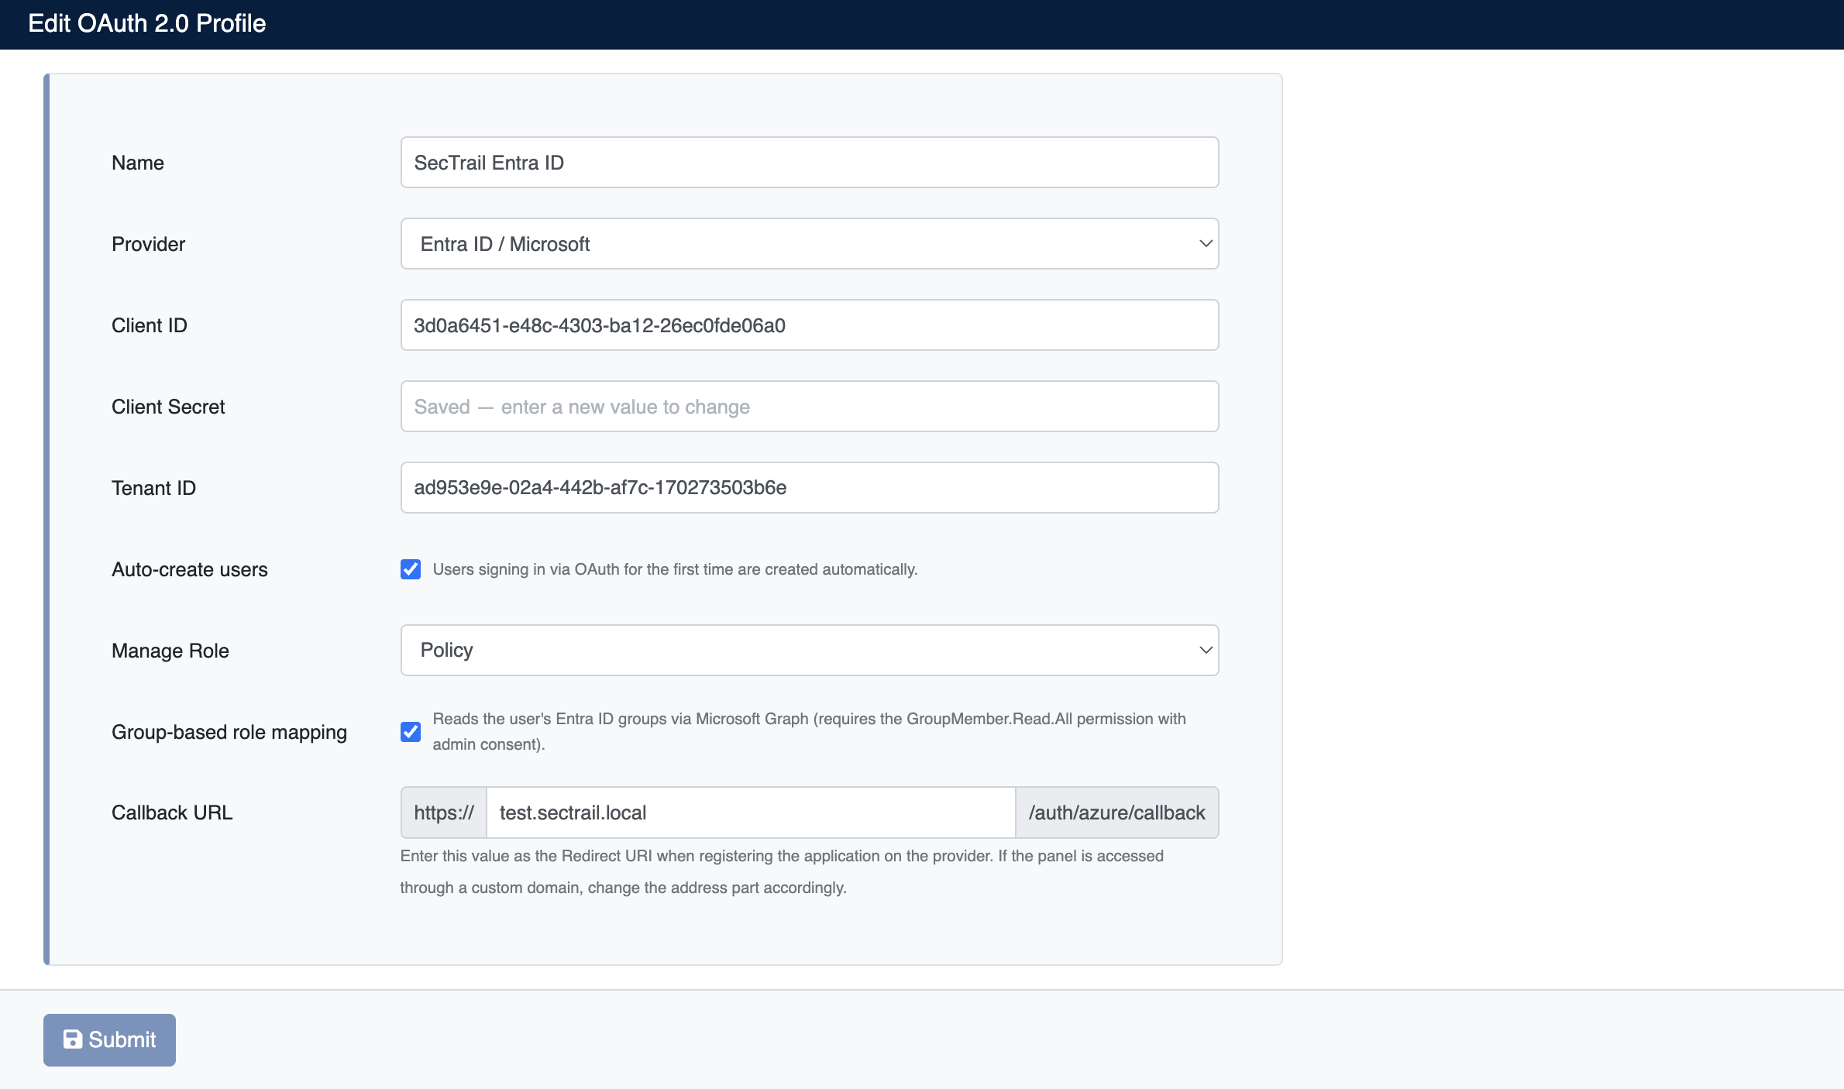Click the 'Name' field label
The image size is (1844, 1089).
tap(138, 163)
